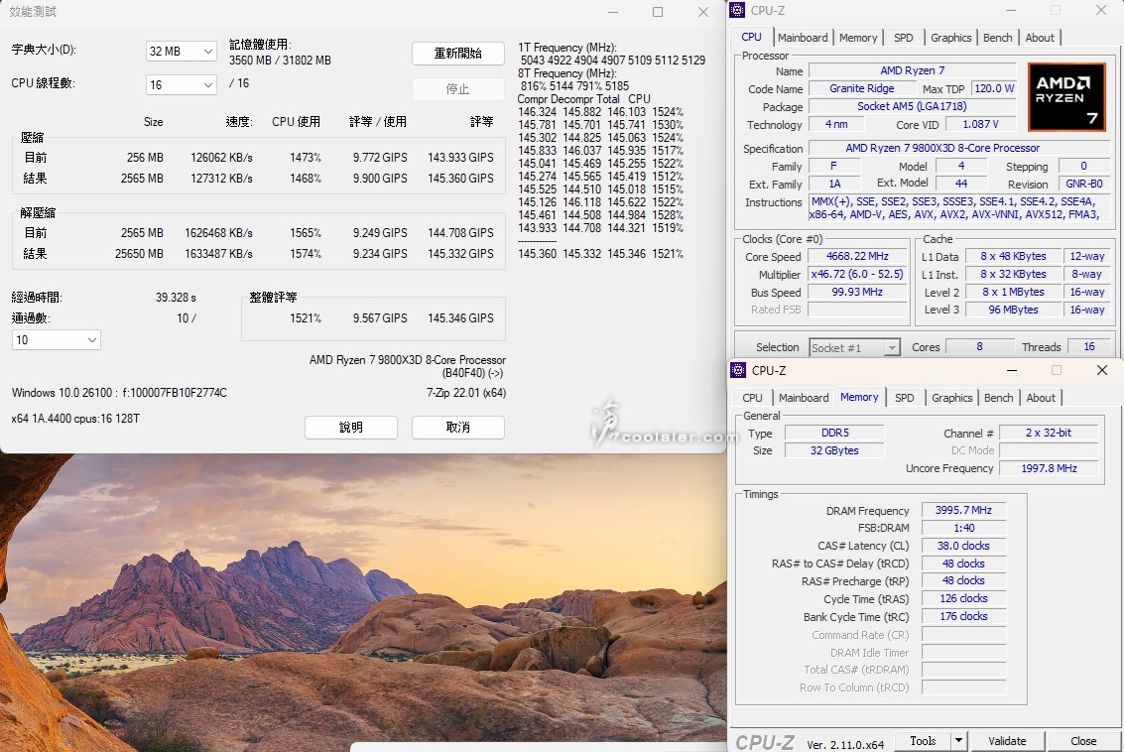Open the CPU thread count 16 dropdown

(181, 84)
